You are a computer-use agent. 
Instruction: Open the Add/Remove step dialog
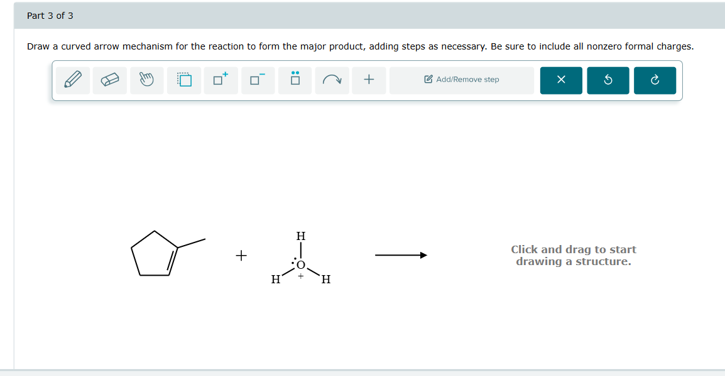461,80
